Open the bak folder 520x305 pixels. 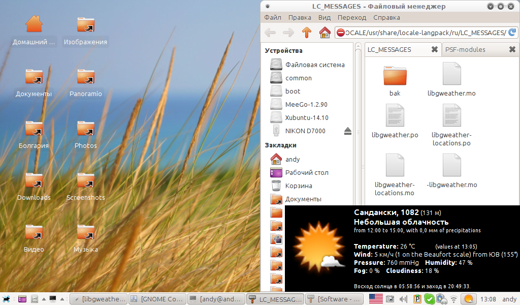coord(395,80)
